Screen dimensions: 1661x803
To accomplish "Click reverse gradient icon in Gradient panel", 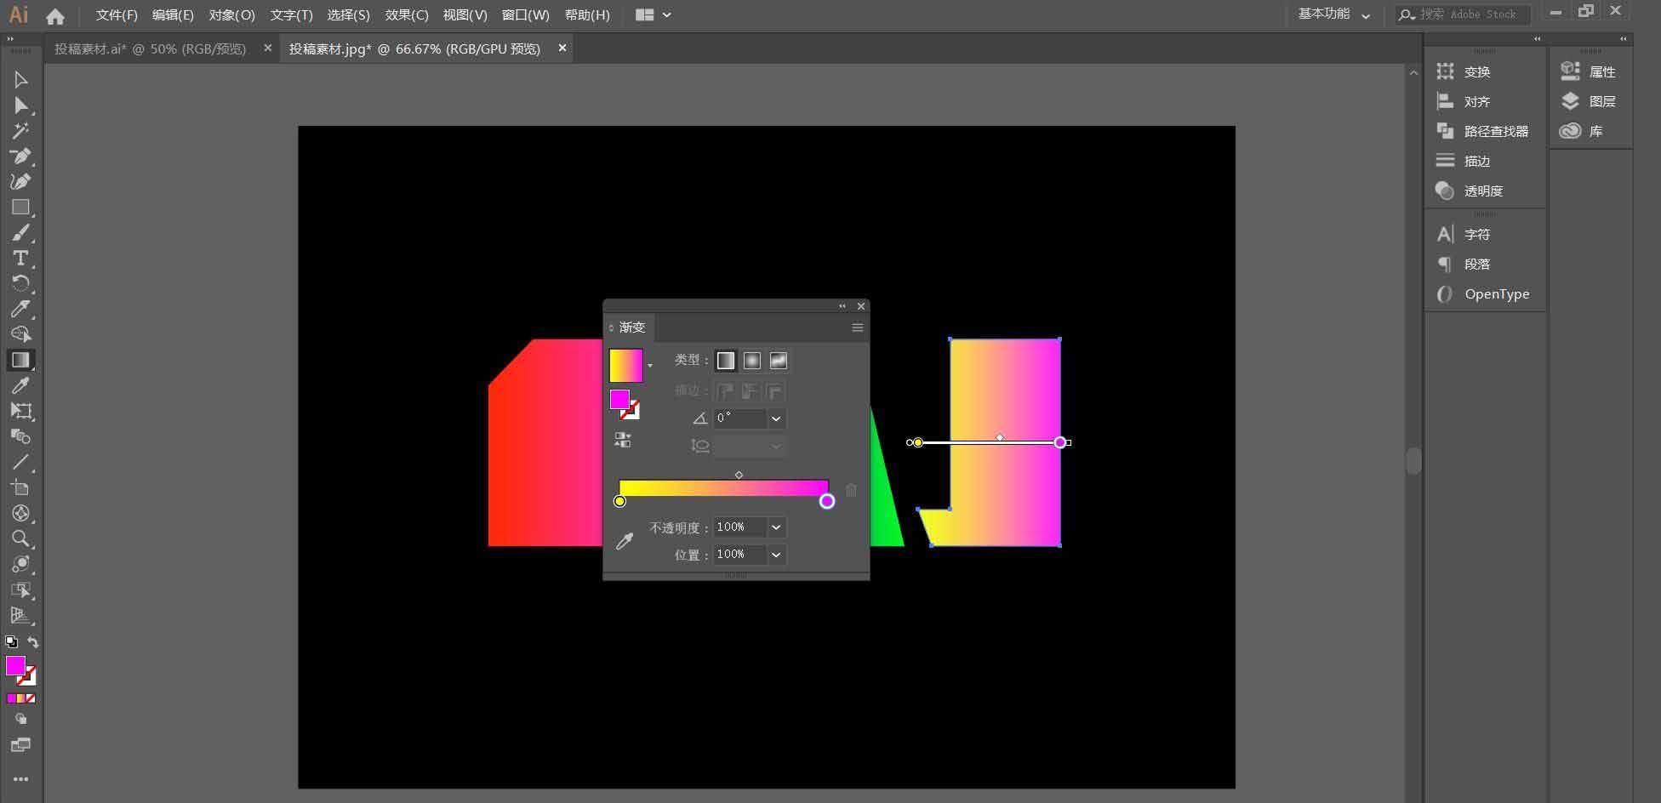I will [x=623, y=440].
